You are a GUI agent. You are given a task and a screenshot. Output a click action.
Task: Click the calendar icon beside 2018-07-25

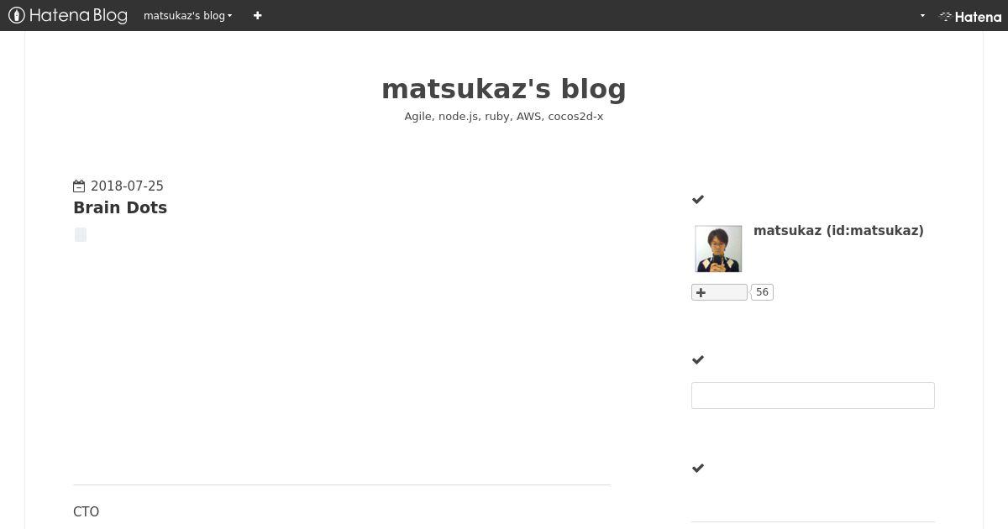click(79, 186)
